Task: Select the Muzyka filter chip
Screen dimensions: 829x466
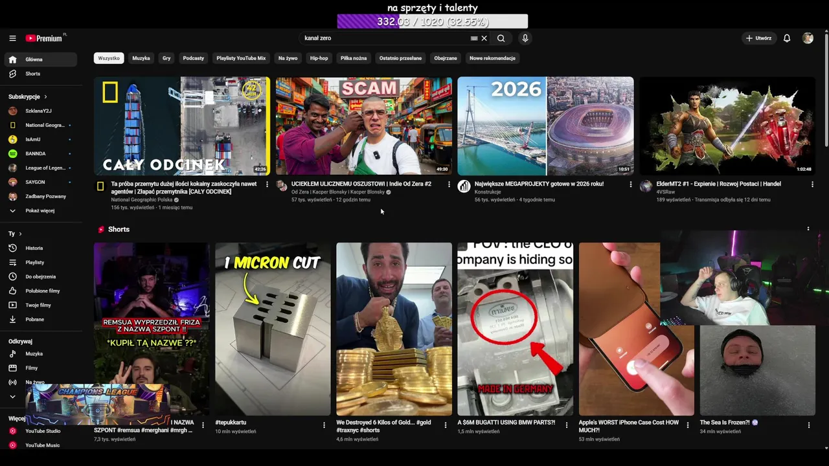Action: pos(141,58)
